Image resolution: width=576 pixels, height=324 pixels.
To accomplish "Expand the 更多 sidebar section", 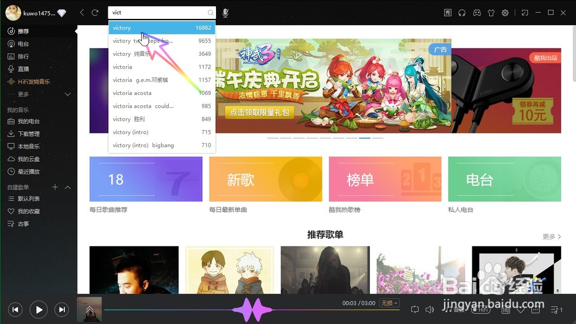I will coord(67,94).
